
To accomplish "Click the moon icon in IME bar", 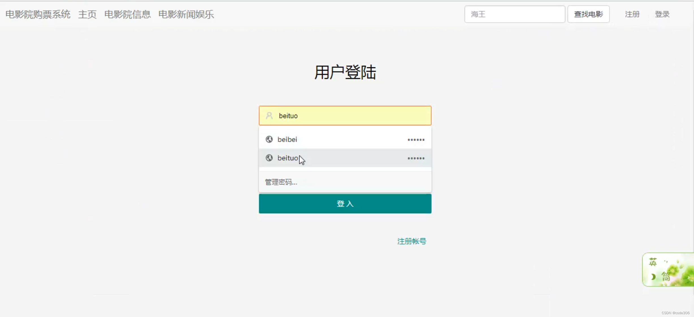I will click(653, 277).
